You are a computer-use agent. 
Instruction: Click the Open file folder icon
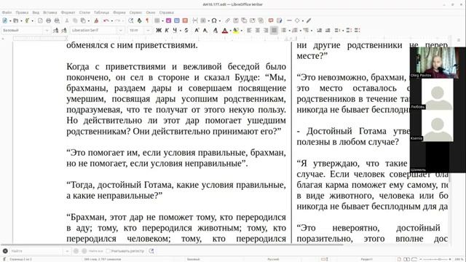coord(16,20)
